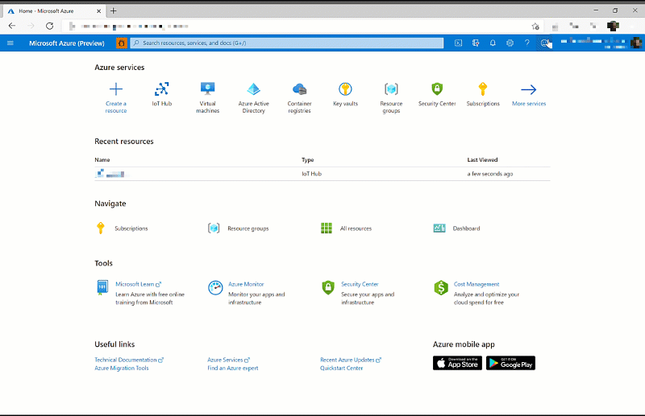Click the More services arrow

click(x=529, y=89)
